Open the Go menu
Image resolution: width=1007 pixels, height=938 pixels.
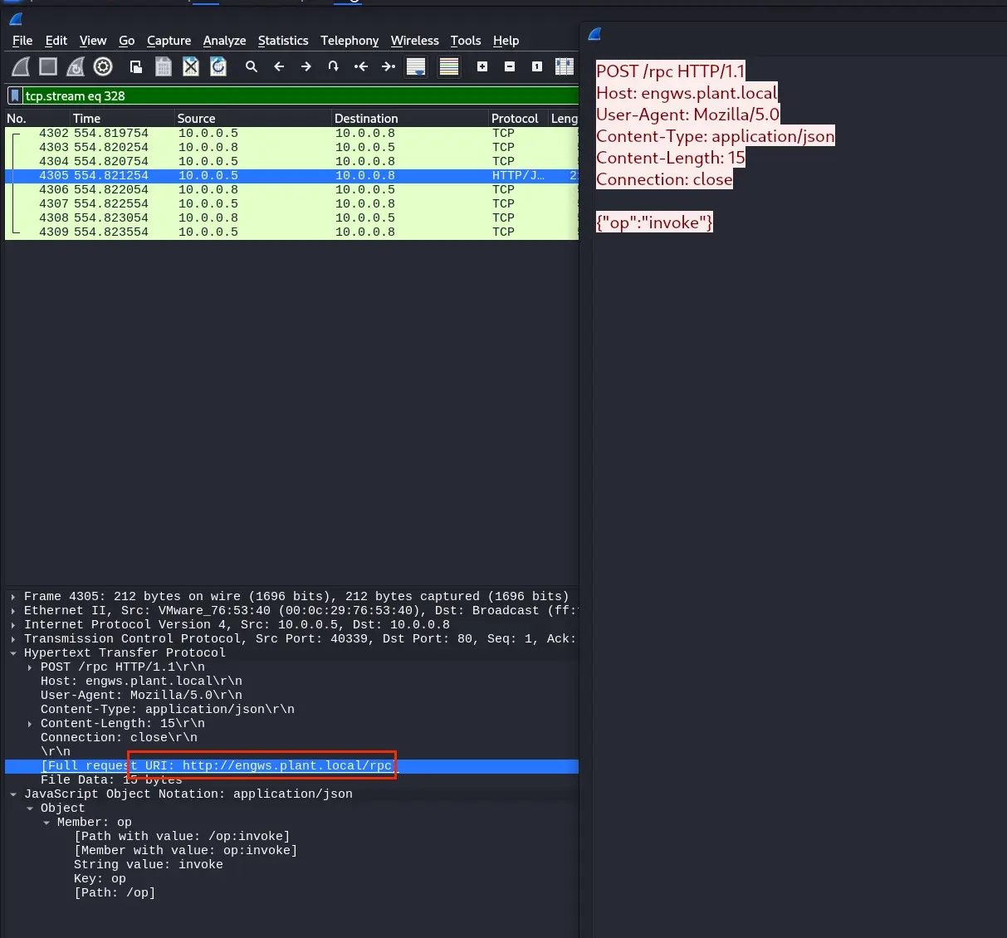(x=126, y=41)
